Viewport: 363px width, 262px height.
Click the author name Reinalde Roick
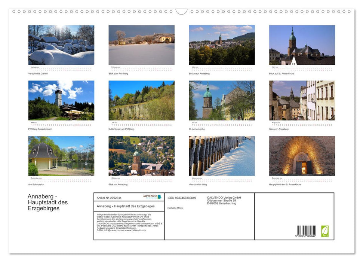pos(175,208)
